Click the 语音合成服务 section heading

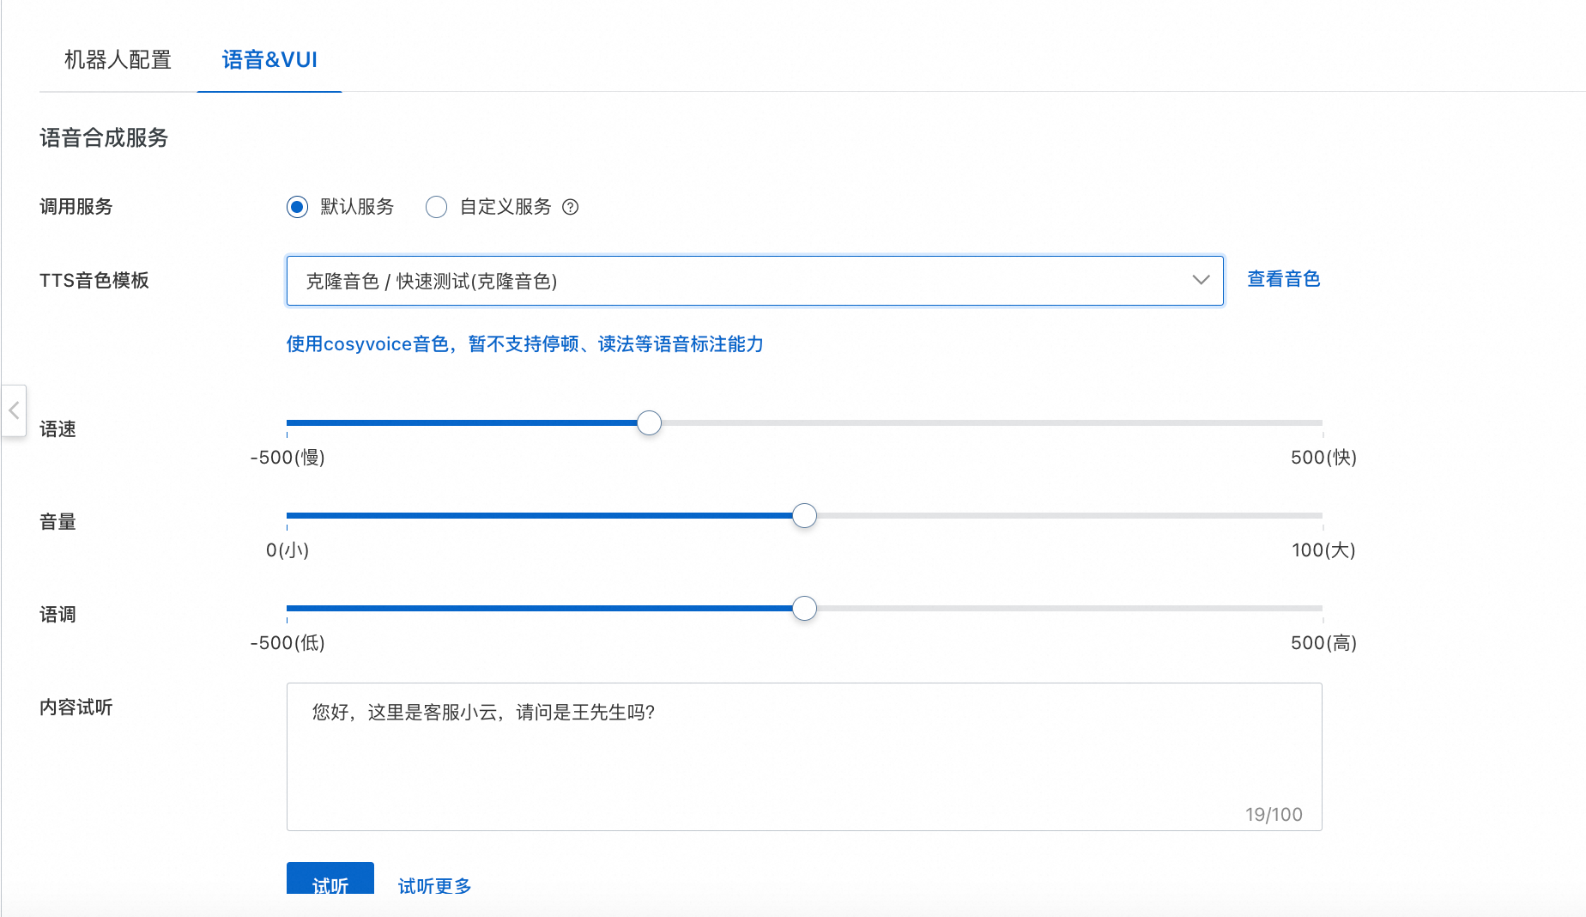click(104, 138)
